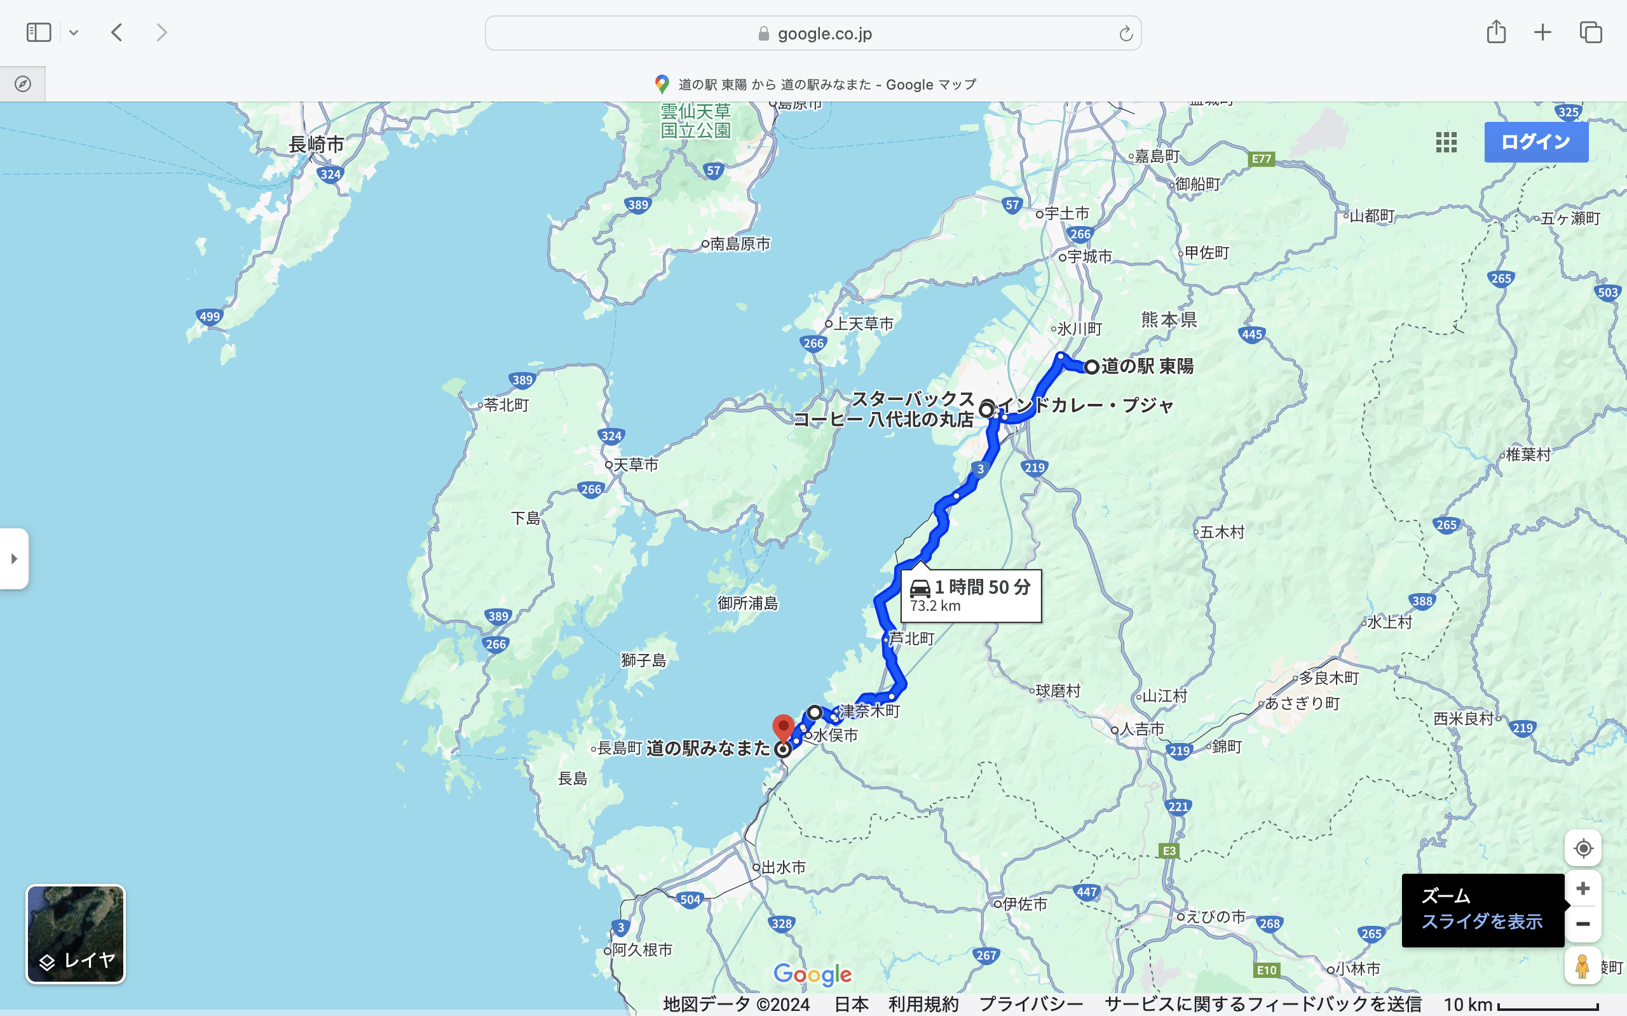Click スライダを表示 to show zoom slider
This screenshot has width=1627, height=1016.
tap(1481, 921)
